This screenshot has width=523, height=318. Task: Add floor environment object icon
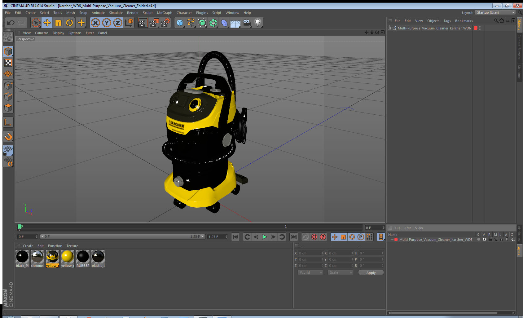(235, 23)
